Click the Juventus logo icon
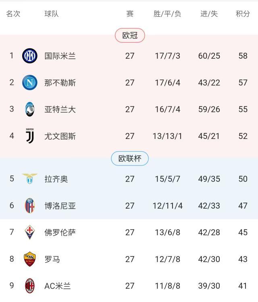 (x=29, y=136)
